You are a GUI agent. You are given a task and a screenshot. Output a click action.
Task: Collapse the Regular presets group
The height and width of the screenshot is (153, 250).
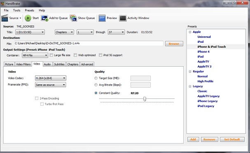point(190,72)
